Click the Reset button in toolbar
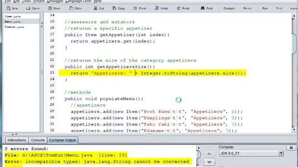 247,8
